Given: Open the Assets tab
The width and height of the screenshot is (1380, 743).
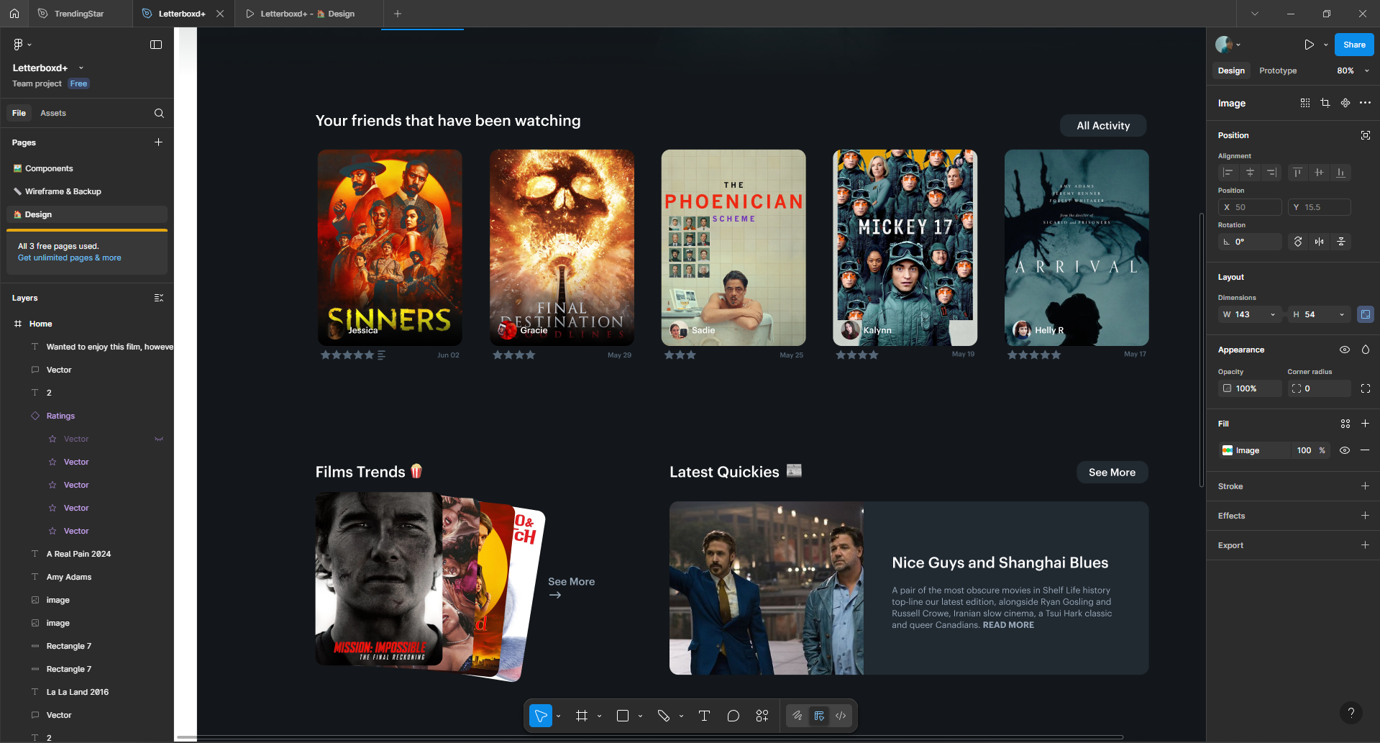Looking at the screenshot, I should pos(53,113).
